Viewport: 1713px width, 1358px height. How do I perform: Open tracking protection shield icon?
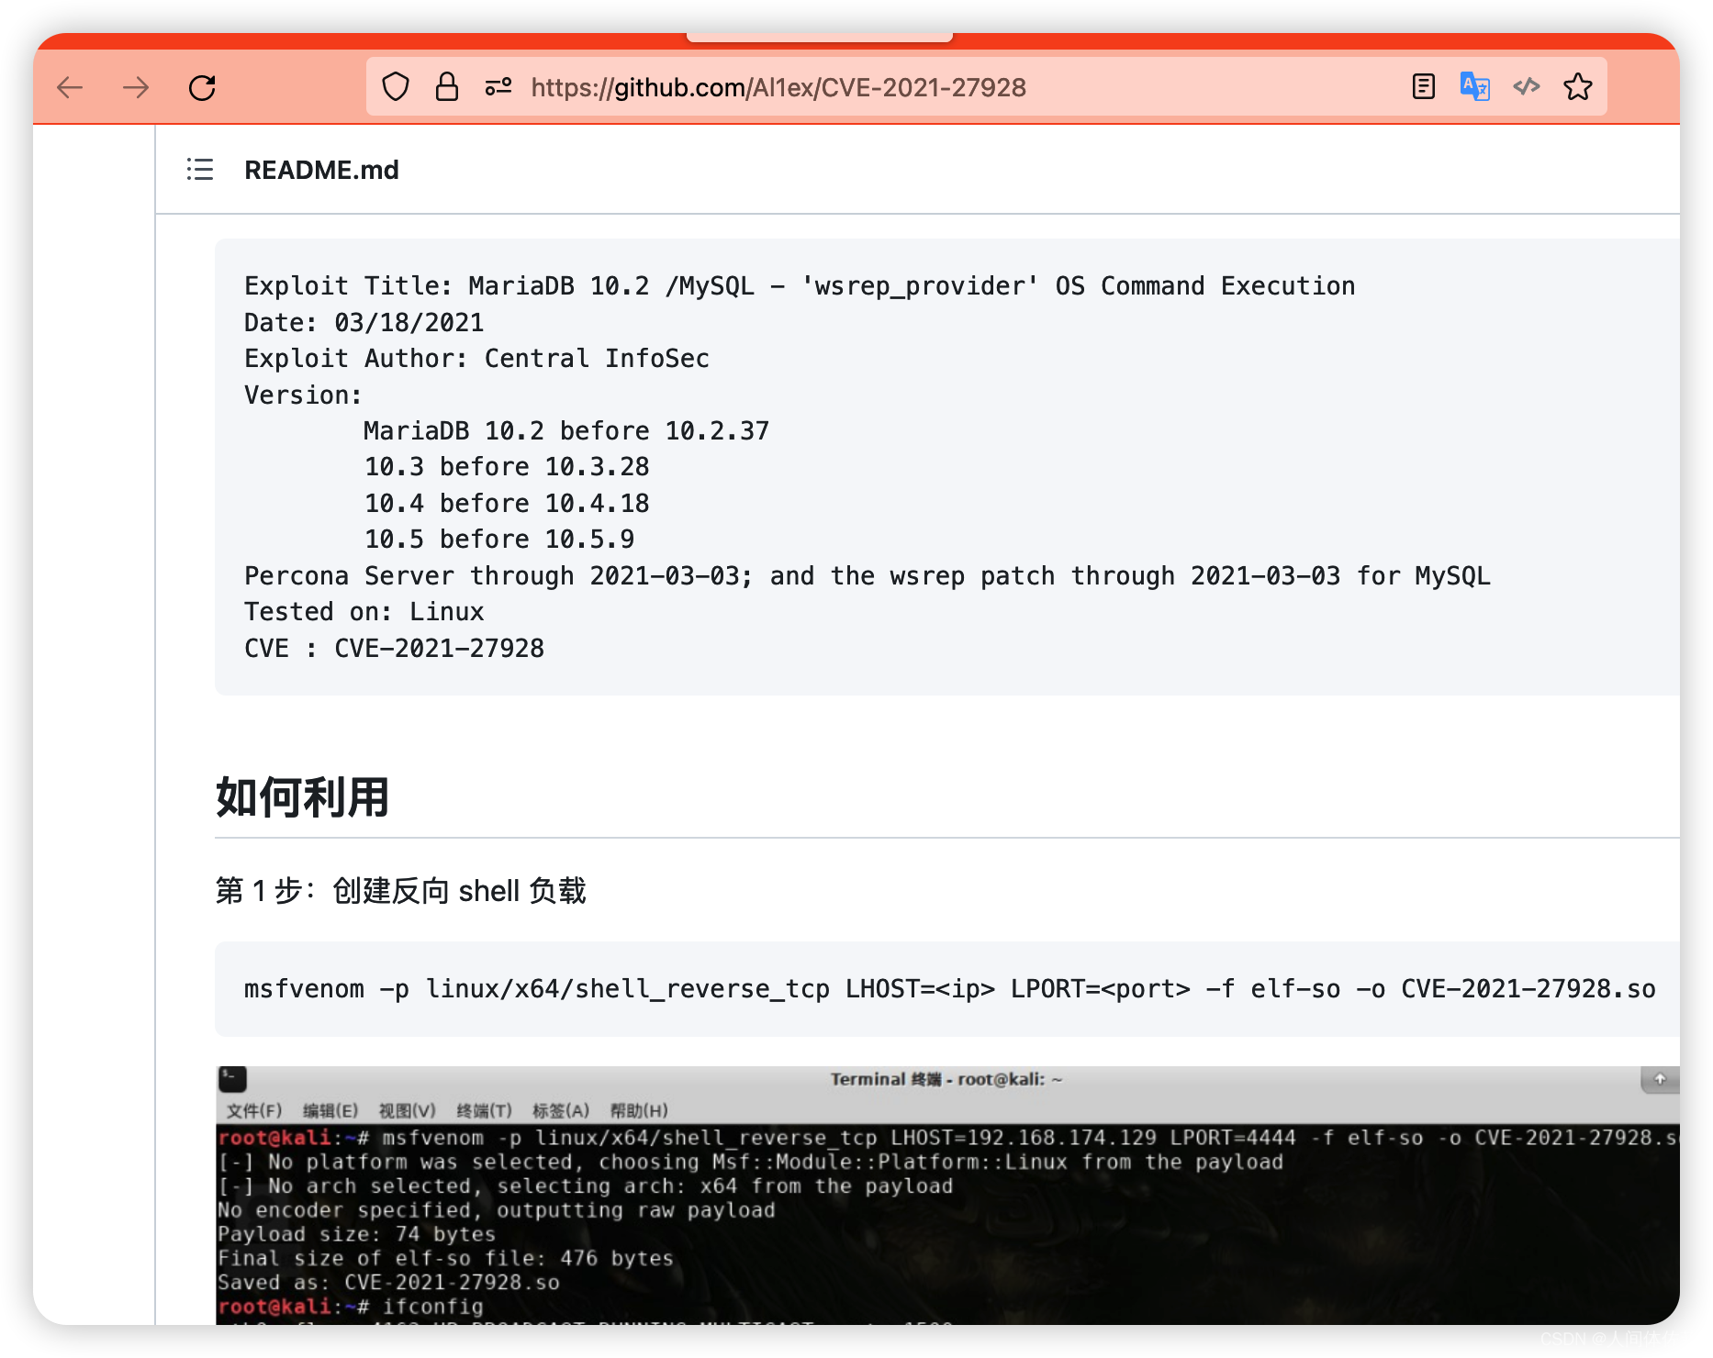tap(396, 87)
